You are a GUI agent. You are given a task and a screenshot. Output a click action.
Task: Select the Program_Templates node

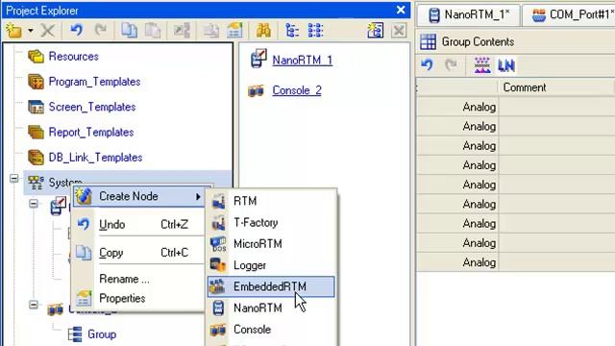pos(94,82)
